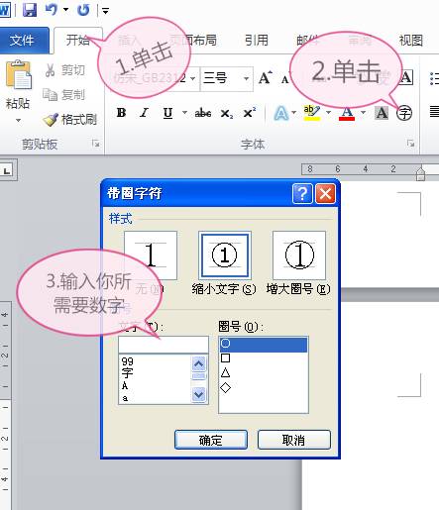Expand the 粘贴 paste options arrow

19,120
